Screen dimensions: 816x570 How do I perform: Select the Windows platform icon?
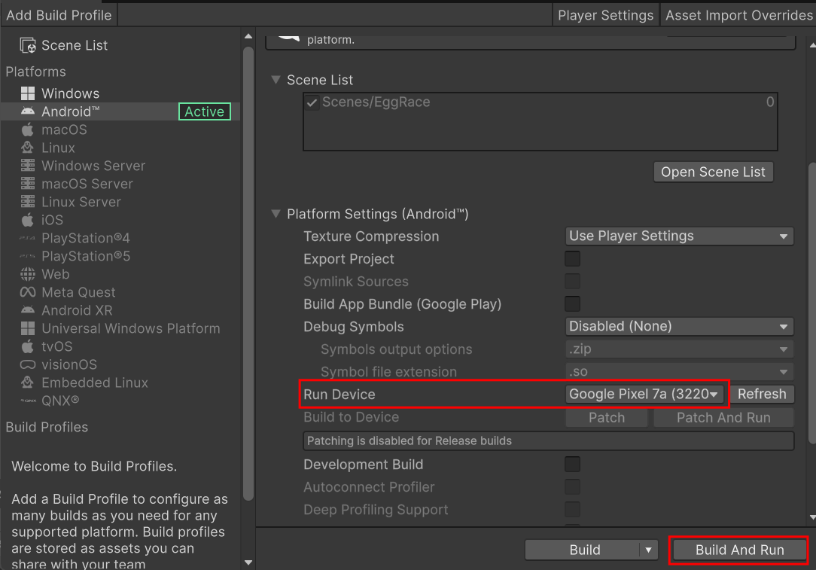28,93
